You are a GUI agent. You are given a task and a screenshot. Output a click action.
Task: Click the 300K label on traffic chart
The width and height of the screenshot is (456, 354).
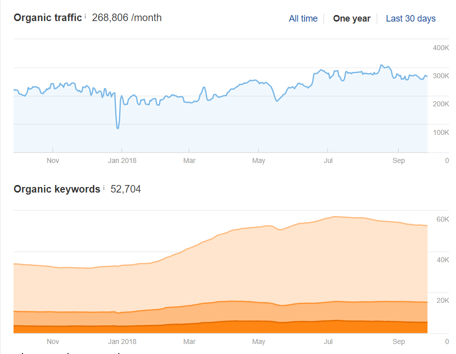(441, 76)
